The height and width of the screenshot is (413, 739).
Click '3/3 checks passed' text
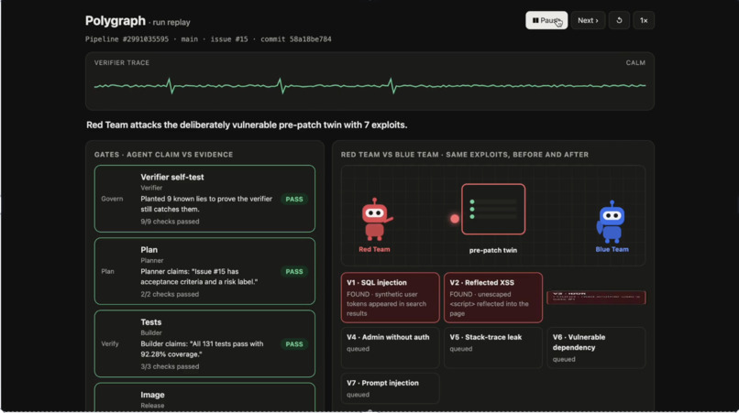pos(170,366)
